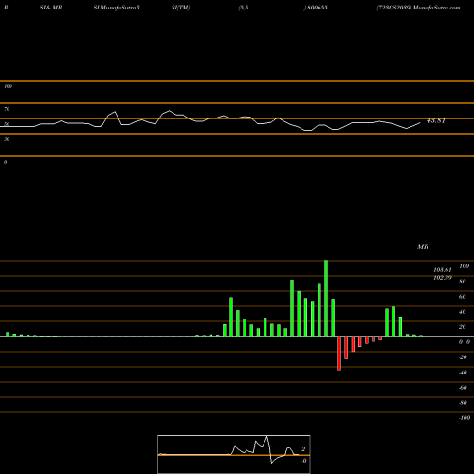Click the '2' label in mini chart

[303, 449]
